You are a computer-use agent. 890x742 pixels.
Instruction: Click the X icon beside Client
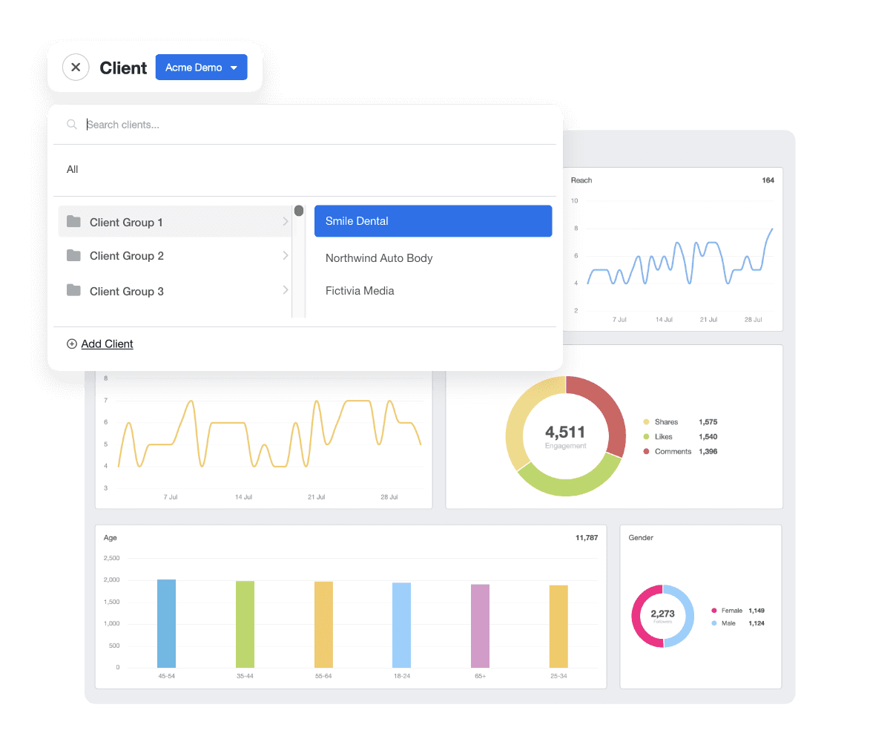coord(76,68)
